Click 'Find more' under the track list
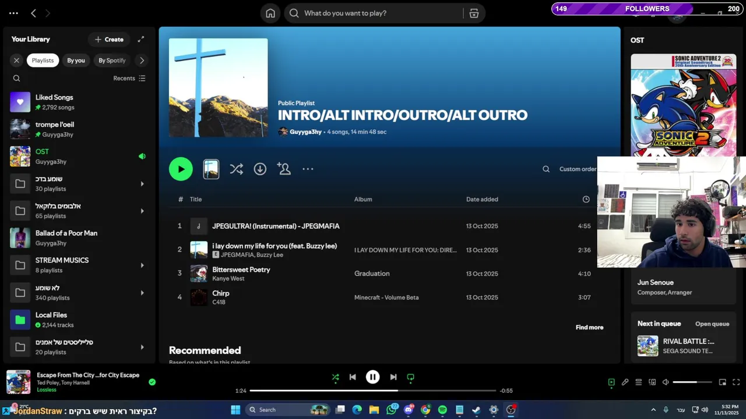 point(589,328)
